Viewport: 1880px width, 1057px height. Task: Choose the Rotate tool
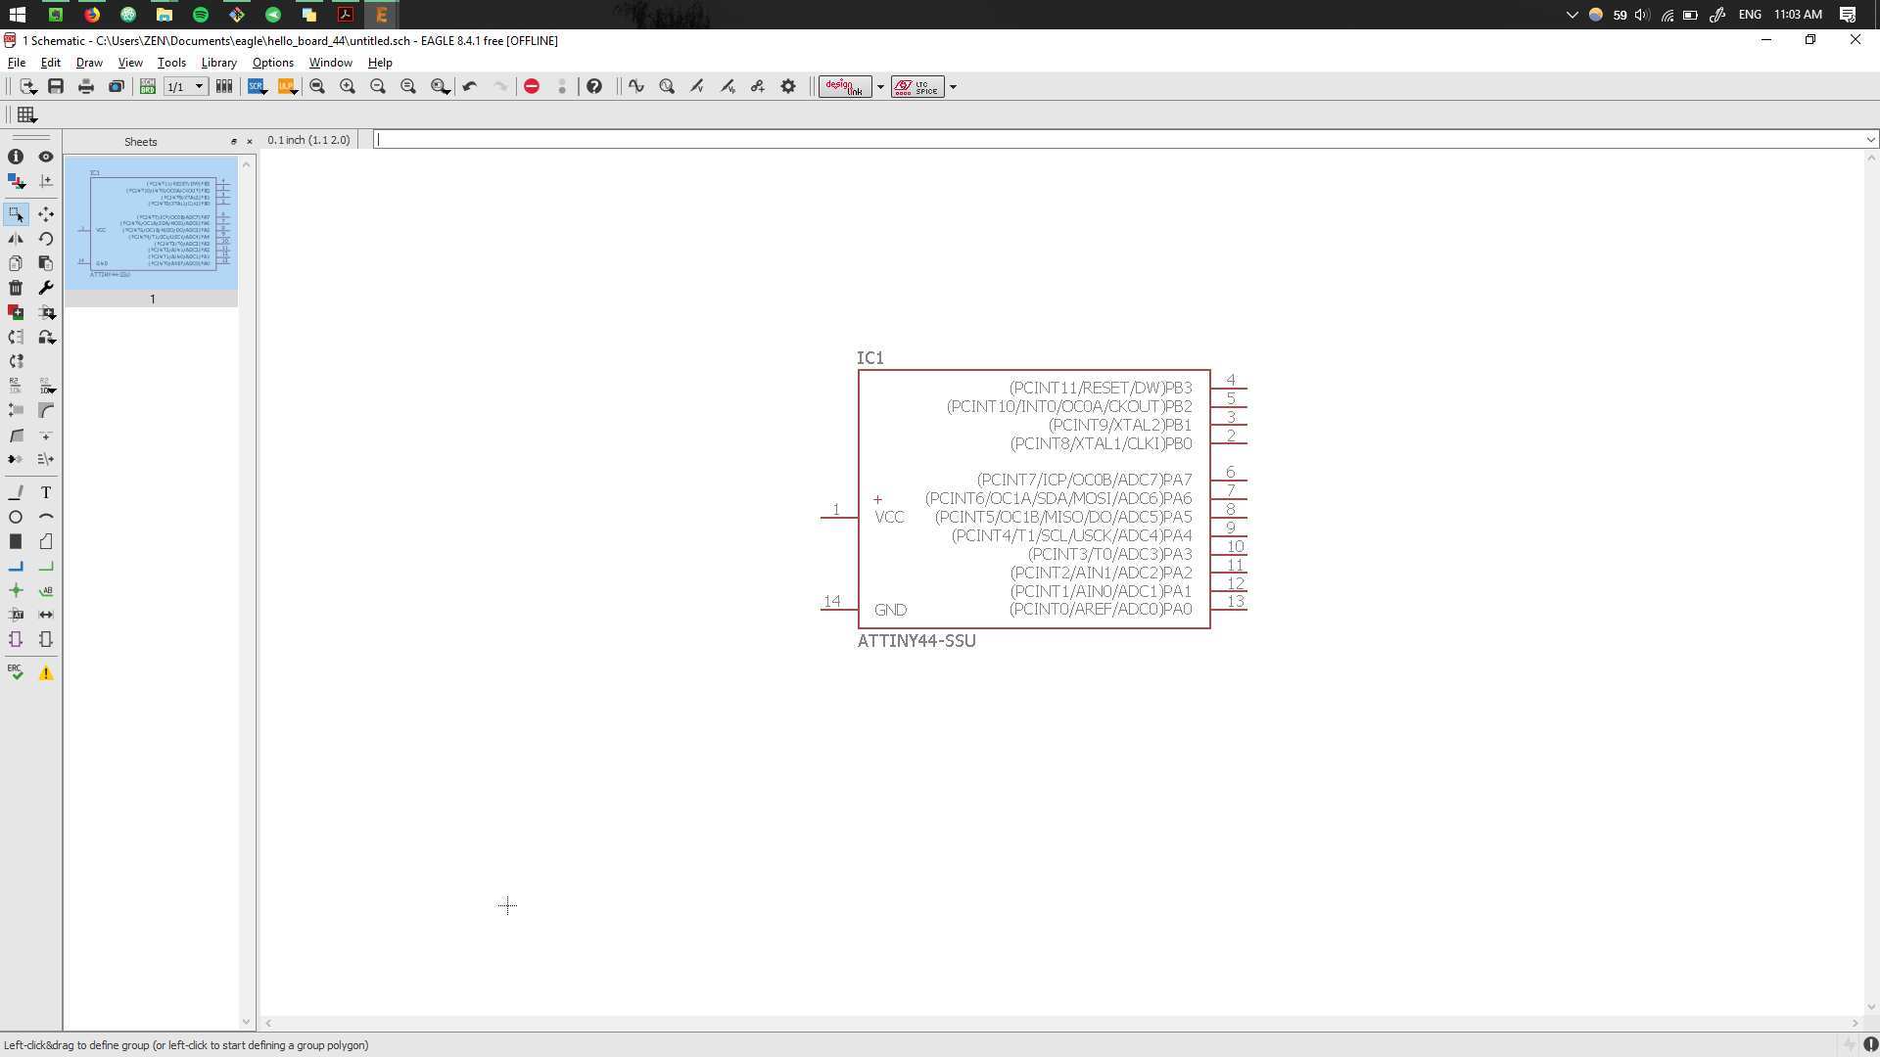(x=46, y=239)
